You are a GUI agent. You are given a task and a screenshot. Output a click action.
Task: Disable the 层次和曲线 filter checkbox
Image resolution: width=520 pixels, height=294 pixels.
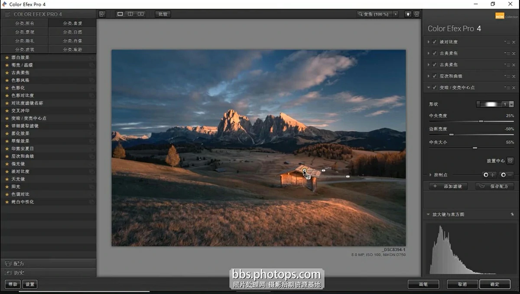pos(435,76)
